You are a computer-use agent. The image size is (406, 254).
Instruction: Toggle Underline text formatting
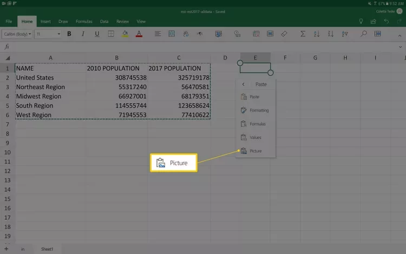click(x=97, y=34)
